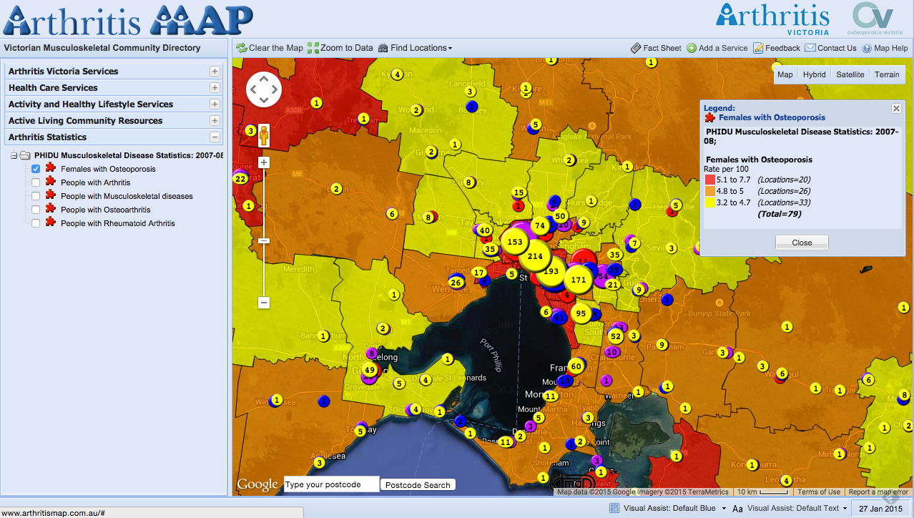914x518 pixels.
Task: Check the People with Musculoskeletal diseases checkbox
Action: pos(36,196)
